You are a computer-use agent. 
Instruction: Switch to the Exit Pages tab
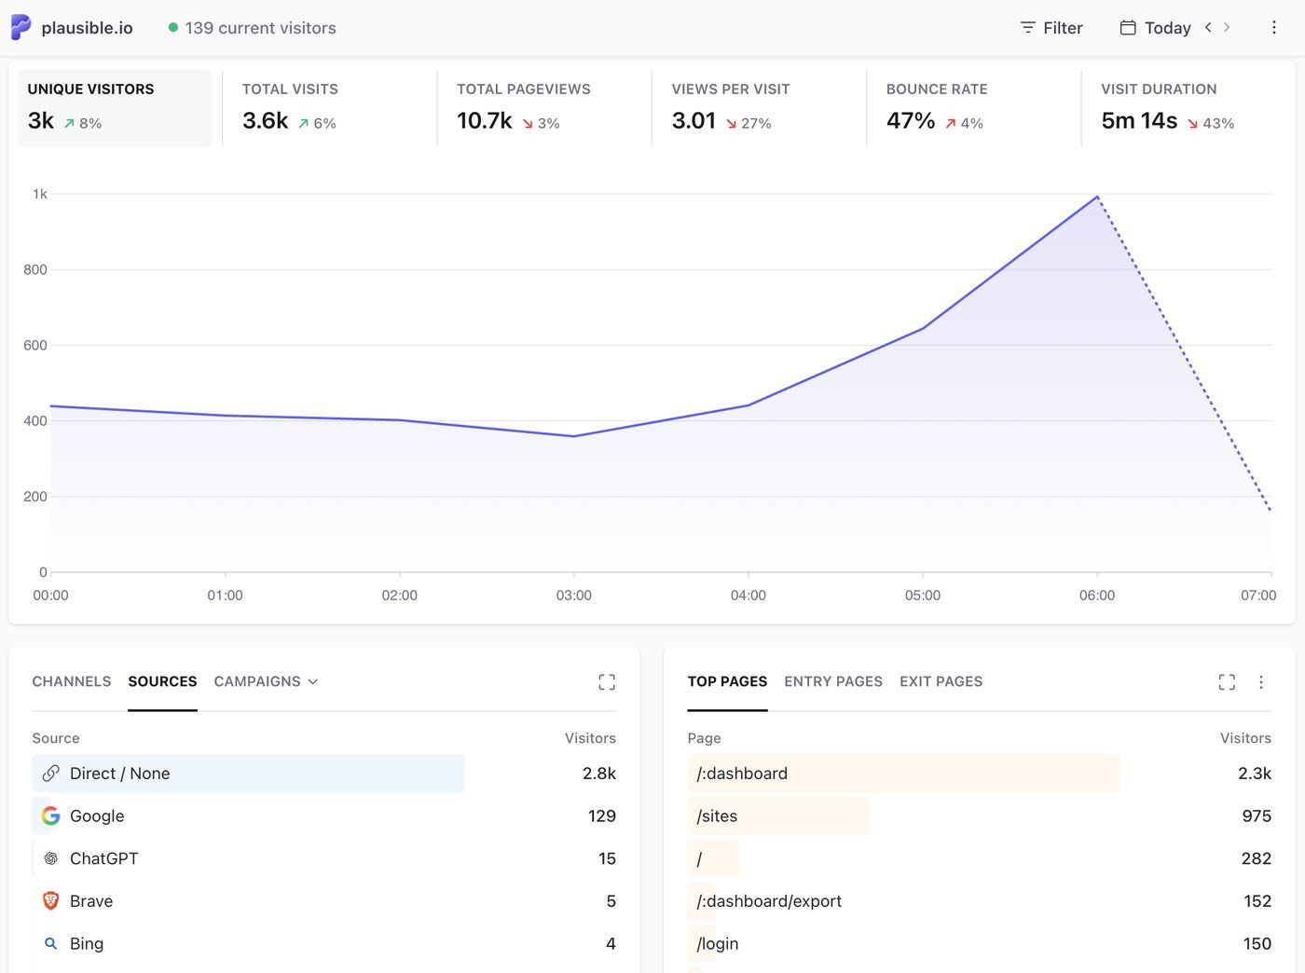coord(941,681)
